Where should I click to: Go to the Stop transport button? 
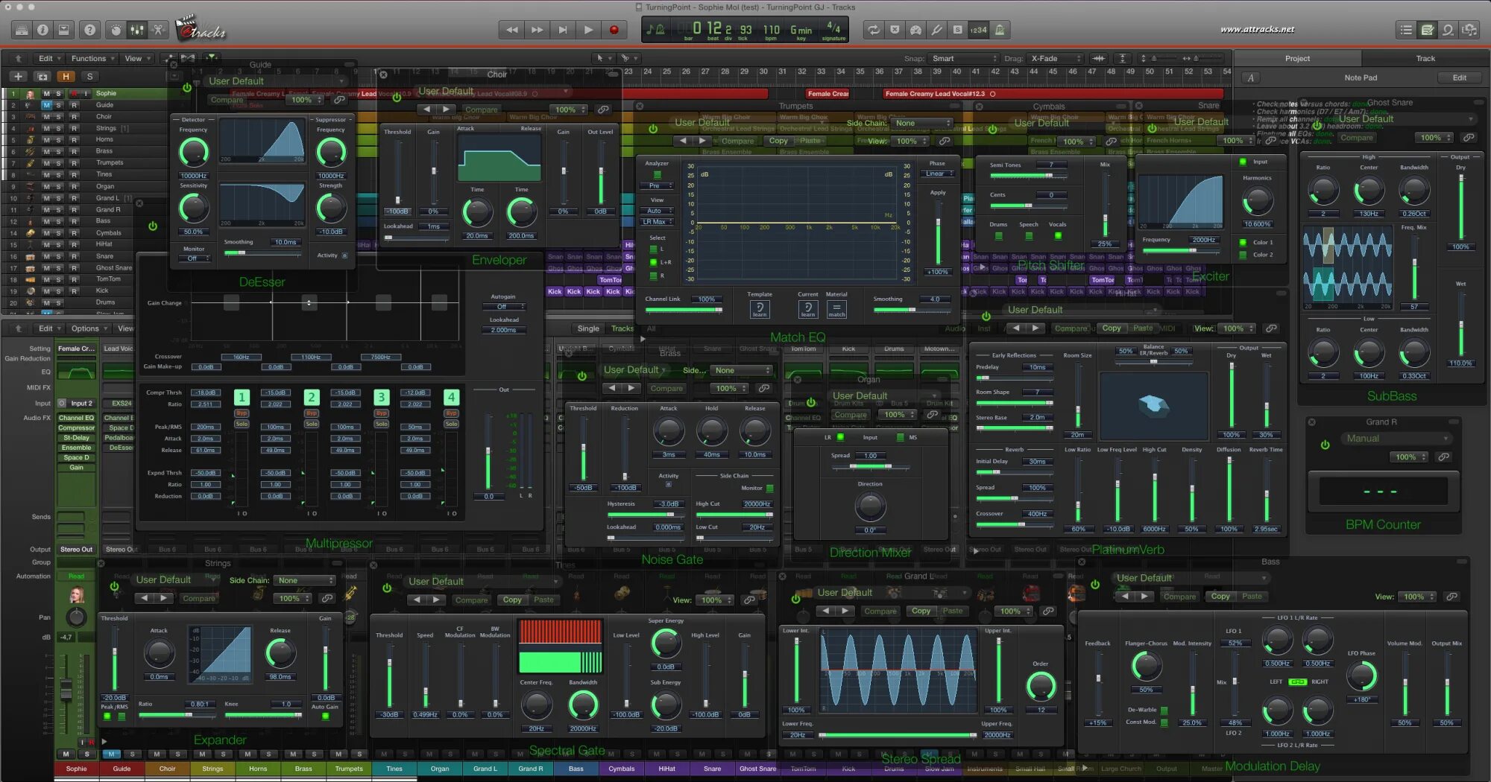[563, 30]
